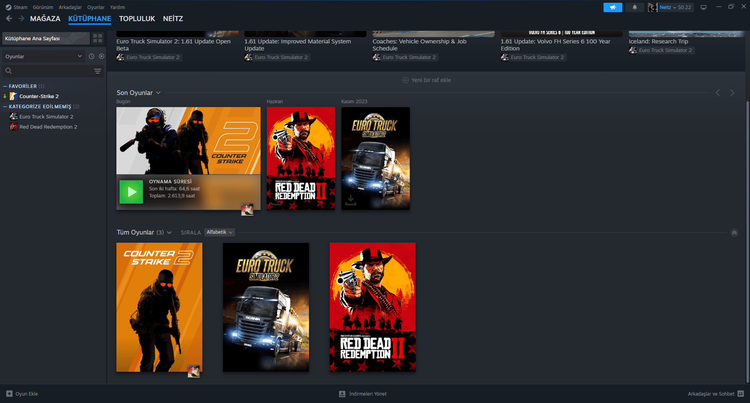Select Red Dead Redemption 2 in the sidebar
This screenshot has height=403, width=750.
(x=48, y=127)
